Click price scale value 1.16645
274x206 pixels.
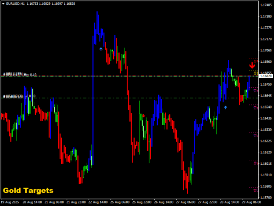(x=266, y=96)
